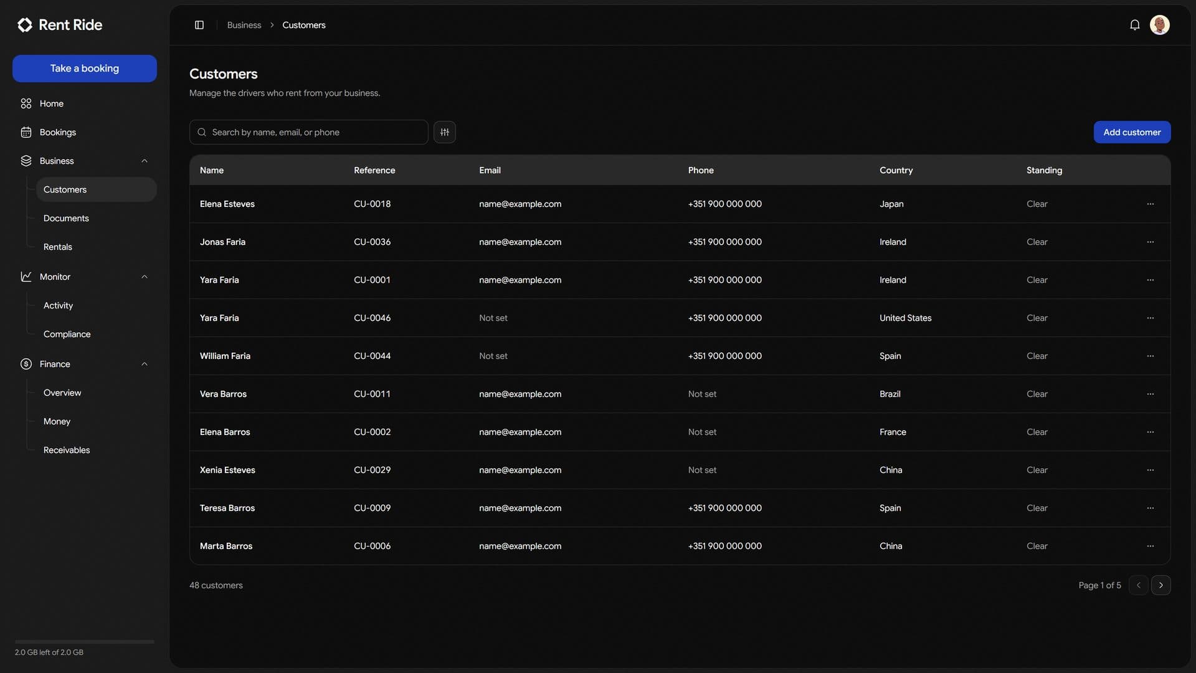Toggle the sidebar panel icon
1196x673 pixels.
[x=199, y=25]
